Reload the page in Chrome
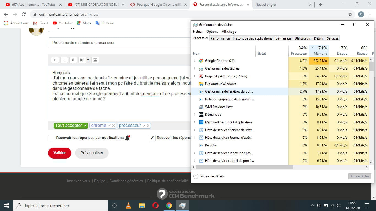Viewport: 376px width, 211px height. coord(24,14)
